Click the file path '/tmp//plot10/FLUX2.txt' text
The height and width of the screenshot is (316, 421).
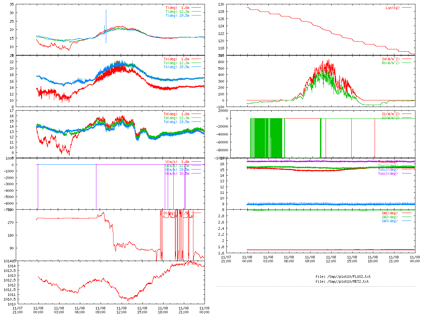(348, 277)
